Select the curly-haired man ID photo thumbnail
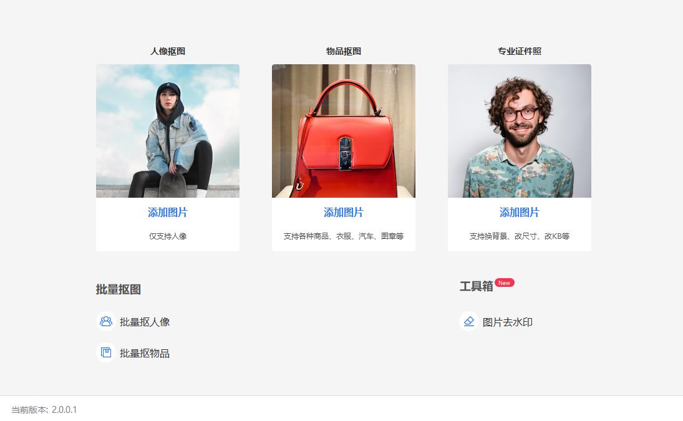 point(520,131)
